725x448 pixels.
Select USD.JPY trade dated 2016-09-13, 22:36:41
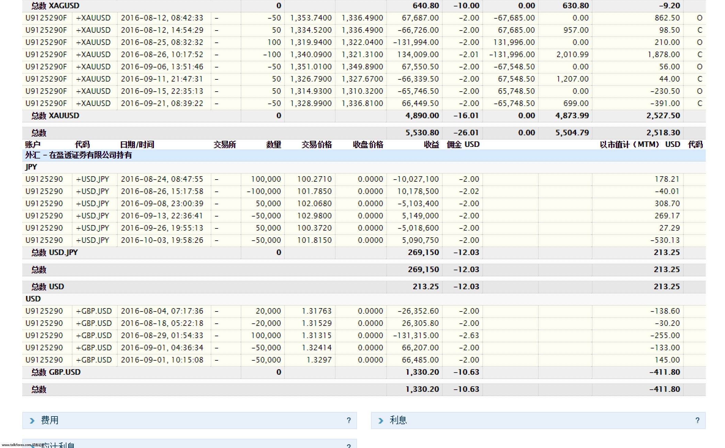pos(364,216)
